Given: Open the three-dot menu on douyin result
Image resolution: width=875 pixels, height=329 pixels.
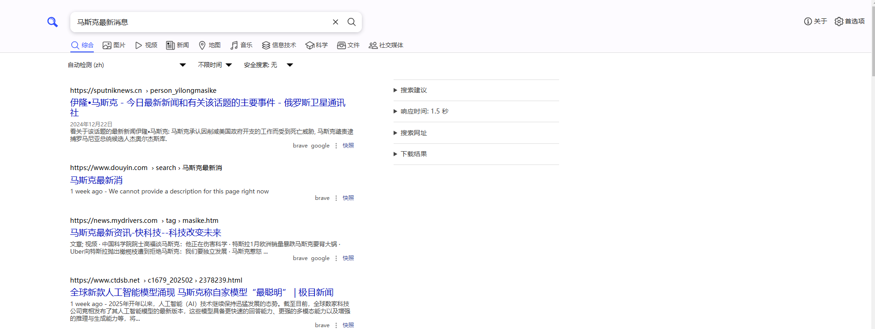Looking at the screenshot, I should click(336, 198).
